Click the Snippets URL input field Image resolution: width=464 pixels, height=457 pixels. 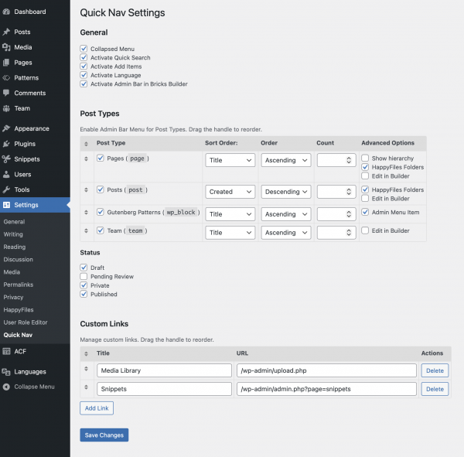[x=326, y=389]
